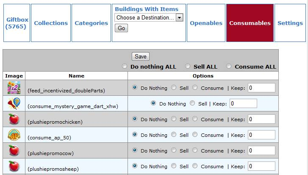Open the Collections tab

(51, 23)
